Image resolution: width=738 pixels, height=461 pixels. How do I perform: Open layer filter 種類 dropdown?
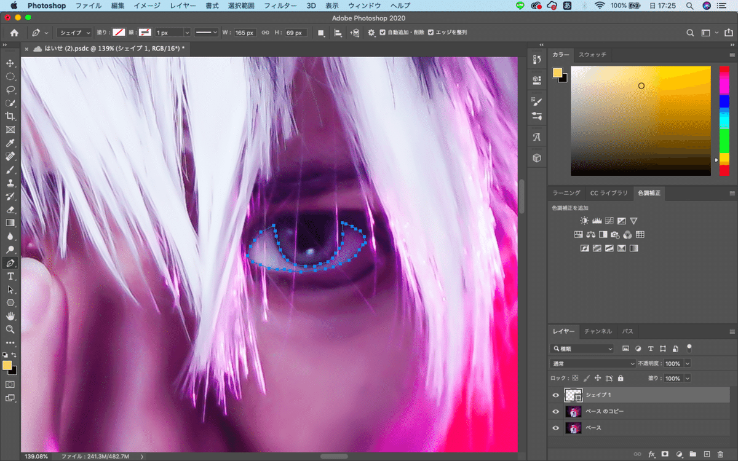(582, 349)
